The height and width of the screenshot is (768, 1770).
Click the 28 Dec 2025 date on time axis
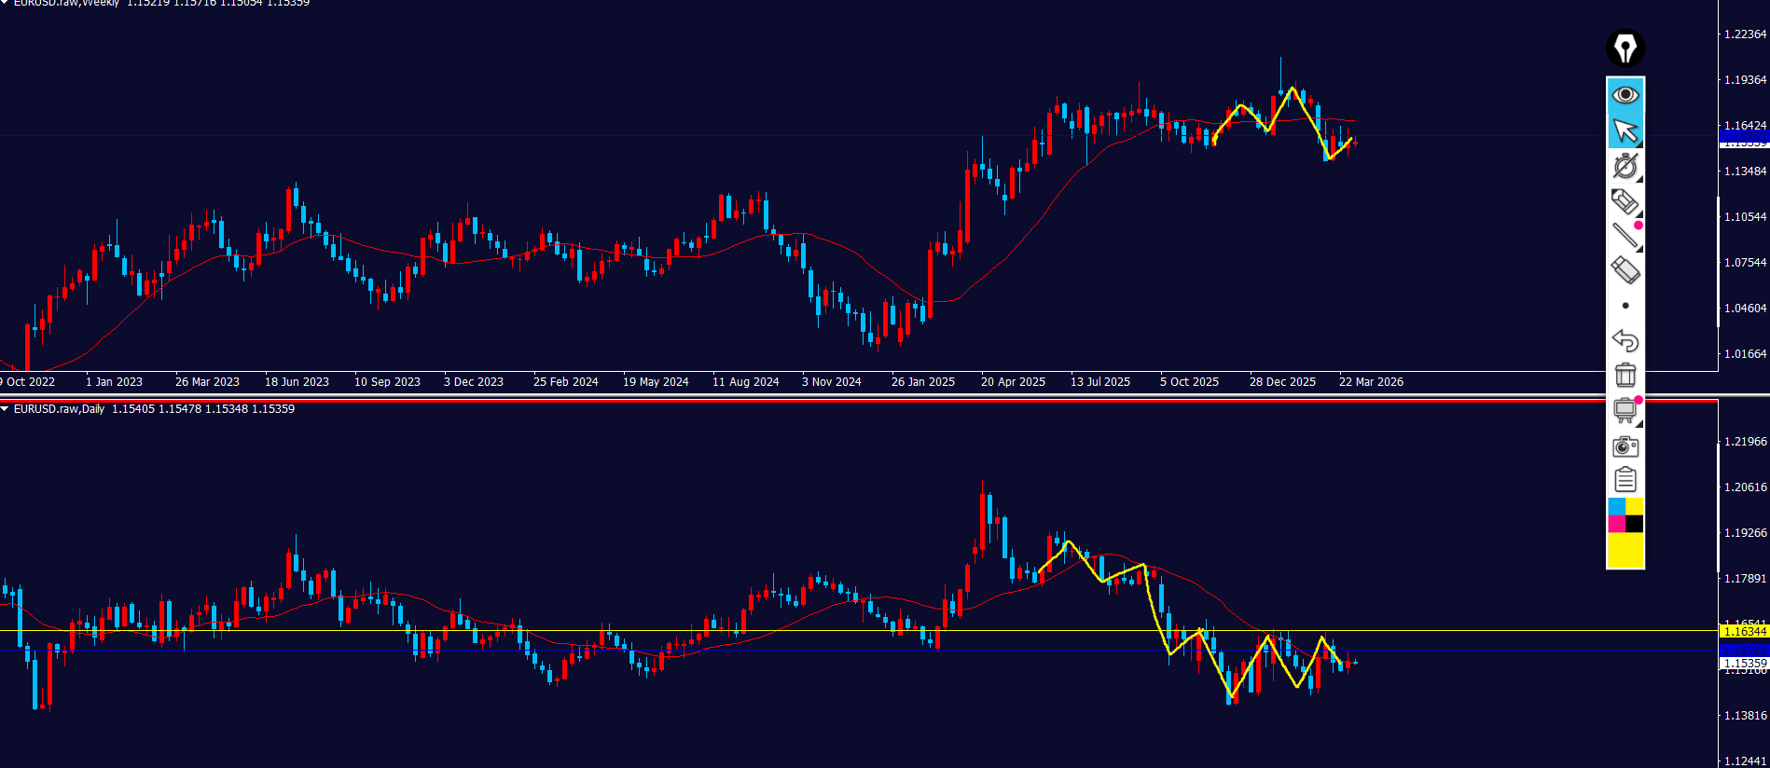1282,382
